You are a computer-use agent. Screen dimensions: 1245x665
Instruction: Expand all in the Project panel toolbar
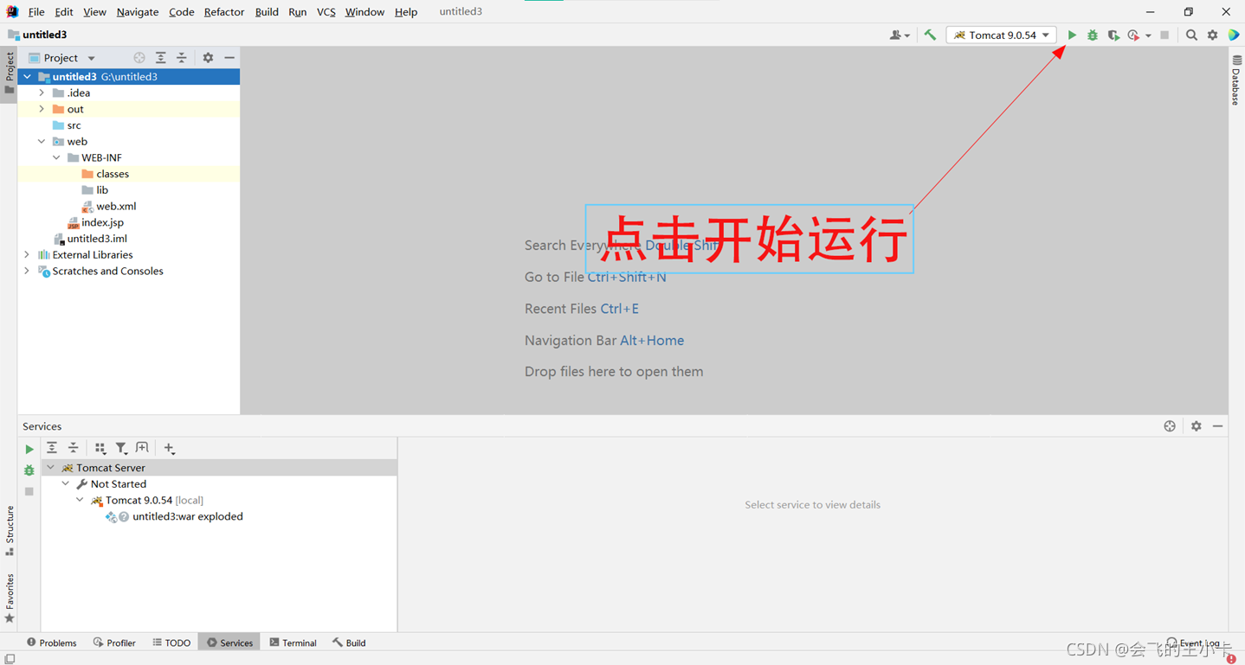[160, 58]
